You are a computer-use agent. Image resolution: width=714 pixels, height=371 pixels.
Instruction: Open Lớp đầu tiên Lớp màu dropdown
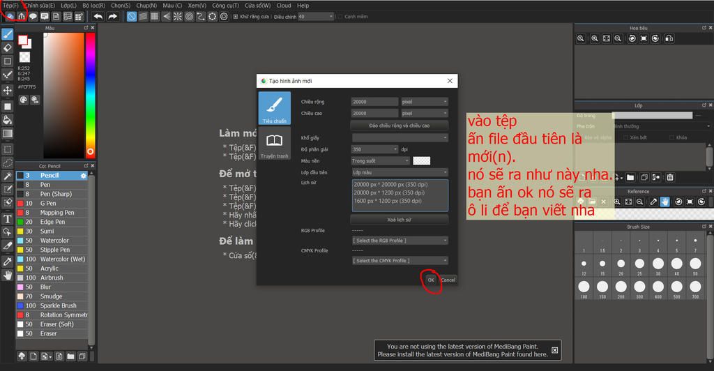400,172
